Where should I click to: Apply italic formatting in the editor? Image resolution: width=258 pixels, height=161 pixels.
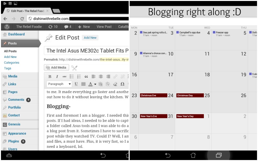pyautogui.click(x=57, y=76)
